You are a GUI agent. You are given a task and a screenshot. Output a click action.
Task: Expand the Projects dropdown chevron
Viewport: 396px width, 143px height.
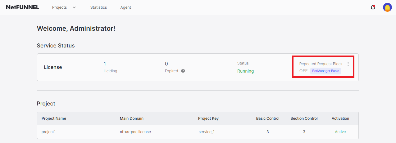coord(74,7)
